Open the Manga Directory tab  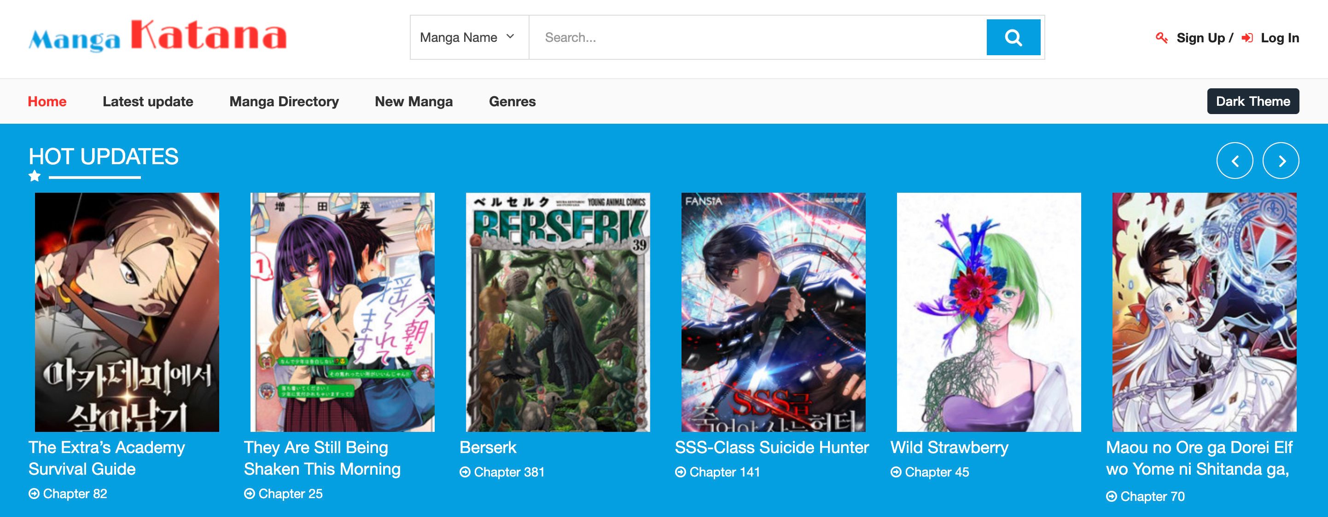(x=284, y=102)
